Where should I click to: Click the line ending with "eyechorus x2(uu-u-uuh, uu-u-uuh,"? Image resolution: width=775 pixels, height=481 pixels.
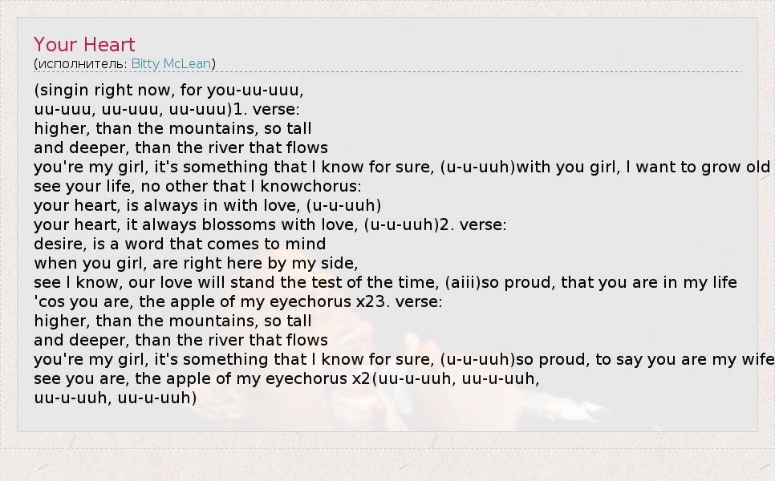pyautogui.click(x=286, y=378)
